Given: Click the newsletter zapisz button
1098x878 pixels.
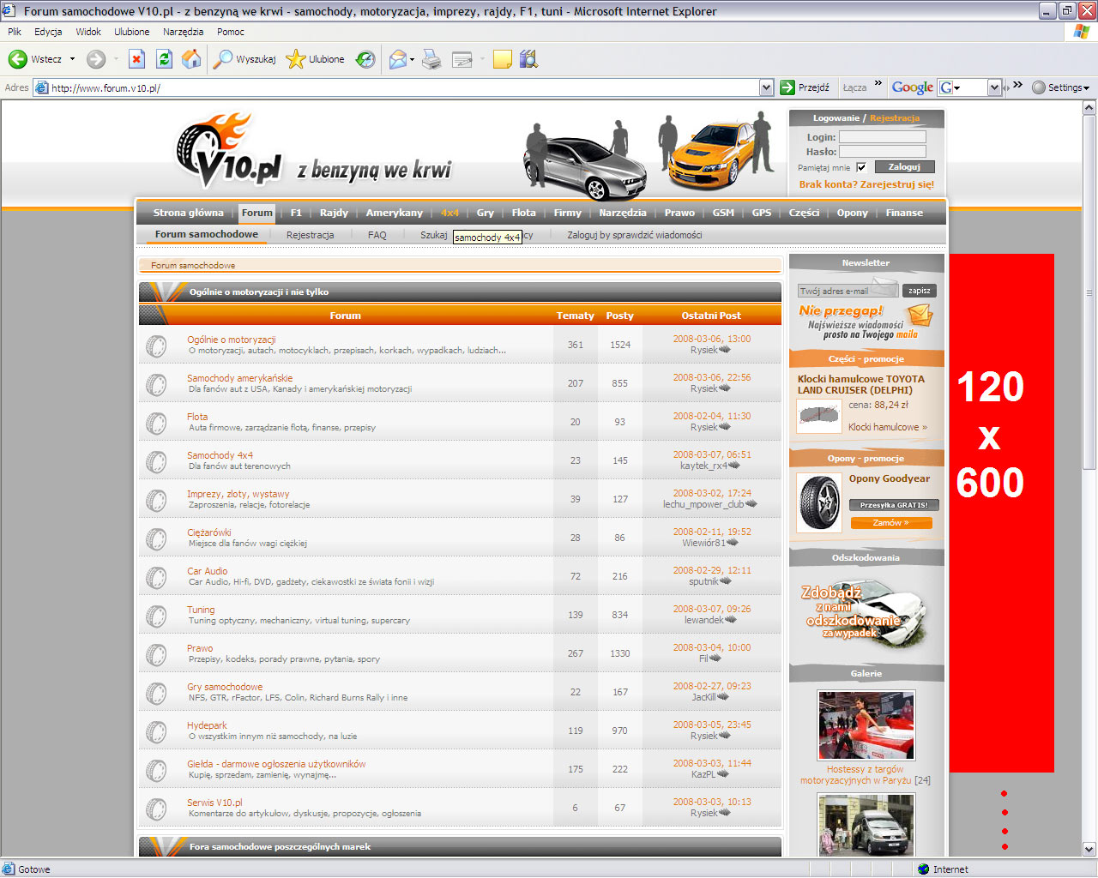Looking at the screenshot, I should pyautogui.click(x=920, y=291).
